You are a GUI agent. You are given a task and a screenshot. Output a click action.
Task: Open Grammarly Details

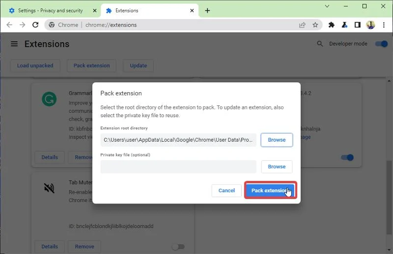[50, 157]
